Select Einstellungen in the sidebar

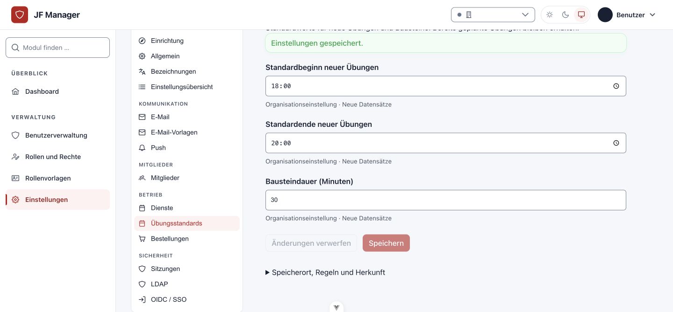pos(57,200)
